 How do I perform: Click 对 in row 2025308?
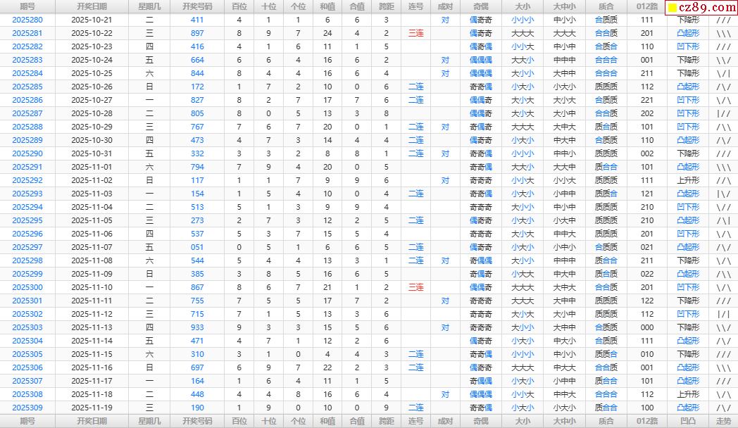tap(445, 395)
